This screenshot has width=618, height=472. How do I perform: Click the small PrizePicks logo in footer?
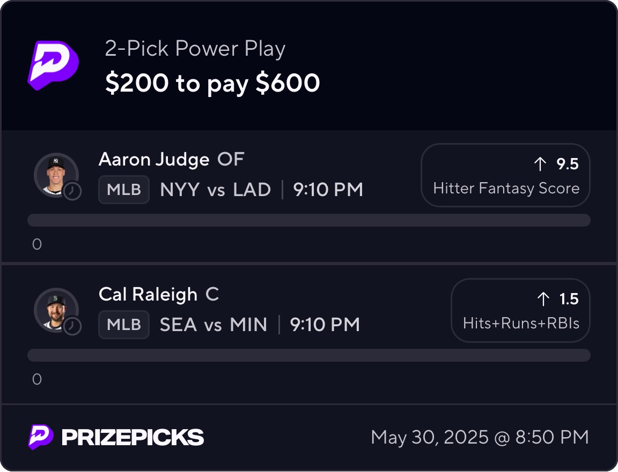pos(41,437)
